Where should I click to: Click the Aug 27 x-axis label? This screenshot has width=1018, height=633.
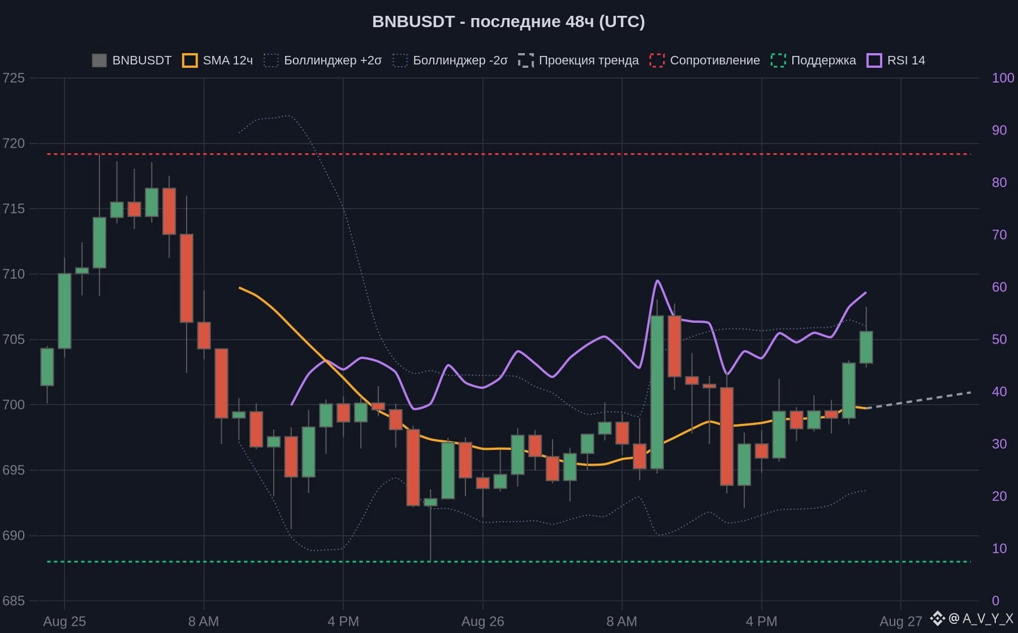(901, 621)
